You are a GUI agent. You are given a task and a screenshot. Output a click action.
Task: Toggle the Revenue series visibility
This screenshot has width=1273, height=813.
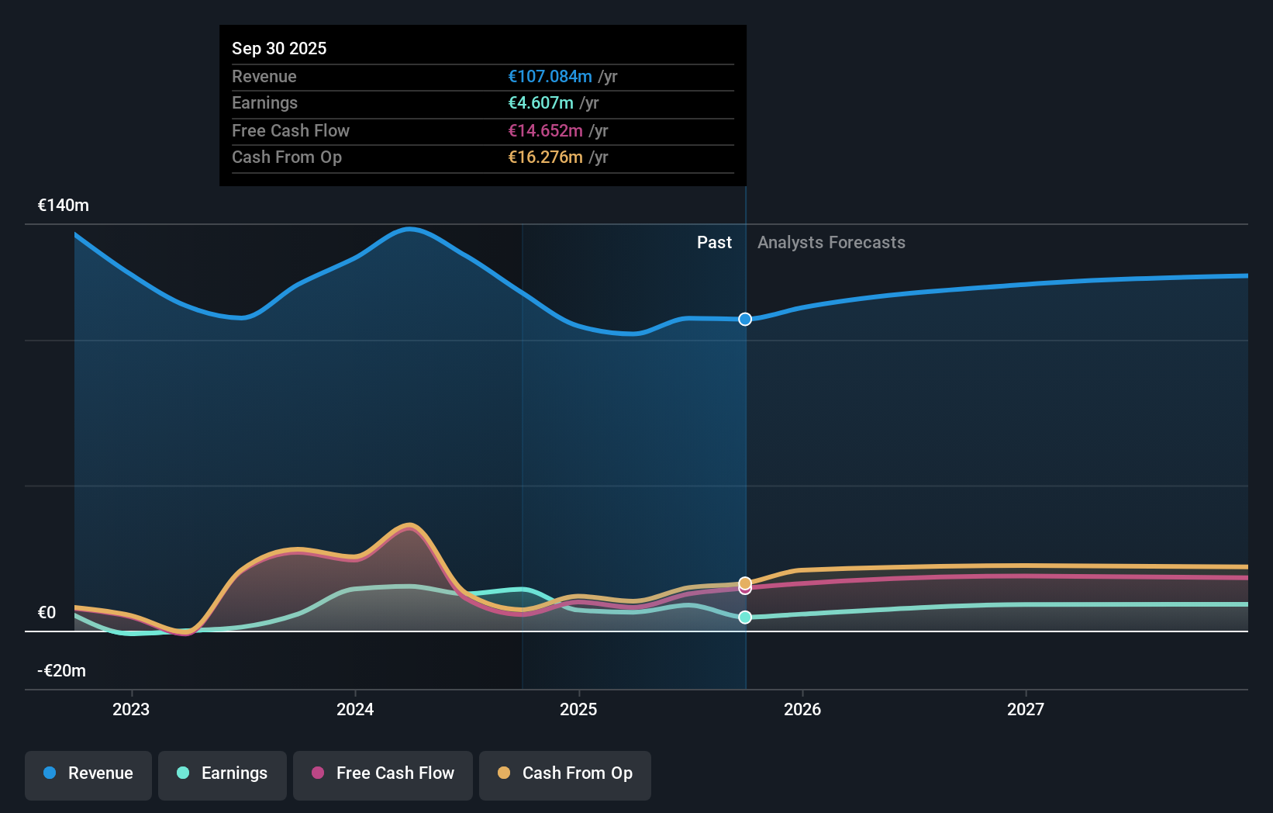[88, 773]
